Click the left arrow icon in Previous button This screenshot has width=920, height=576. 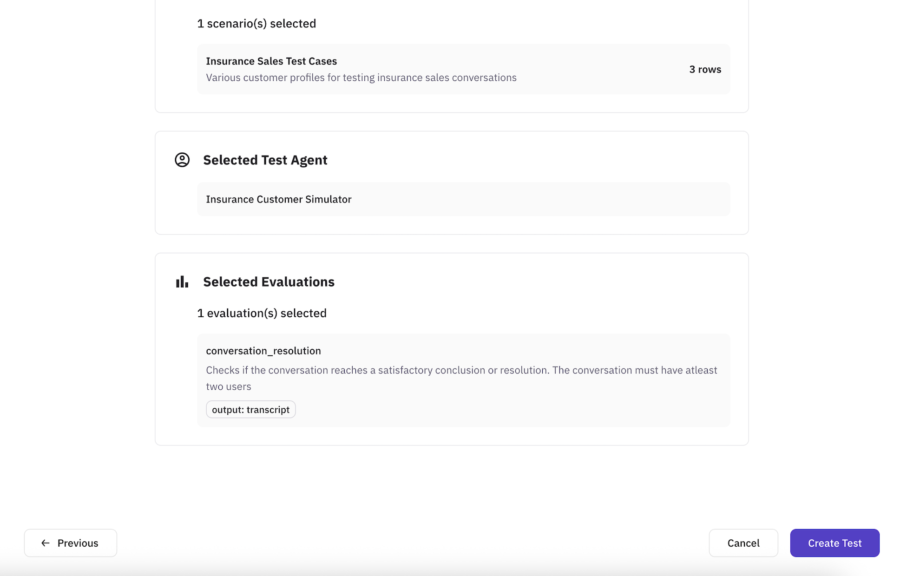[x=45, y=543]
